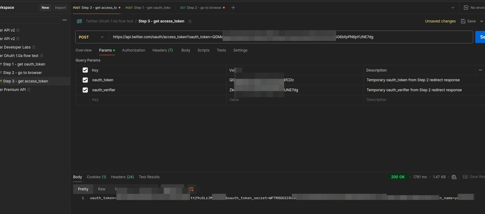
Task: Open Developer Labs collection in sidebar
Action: click(15, 47)
